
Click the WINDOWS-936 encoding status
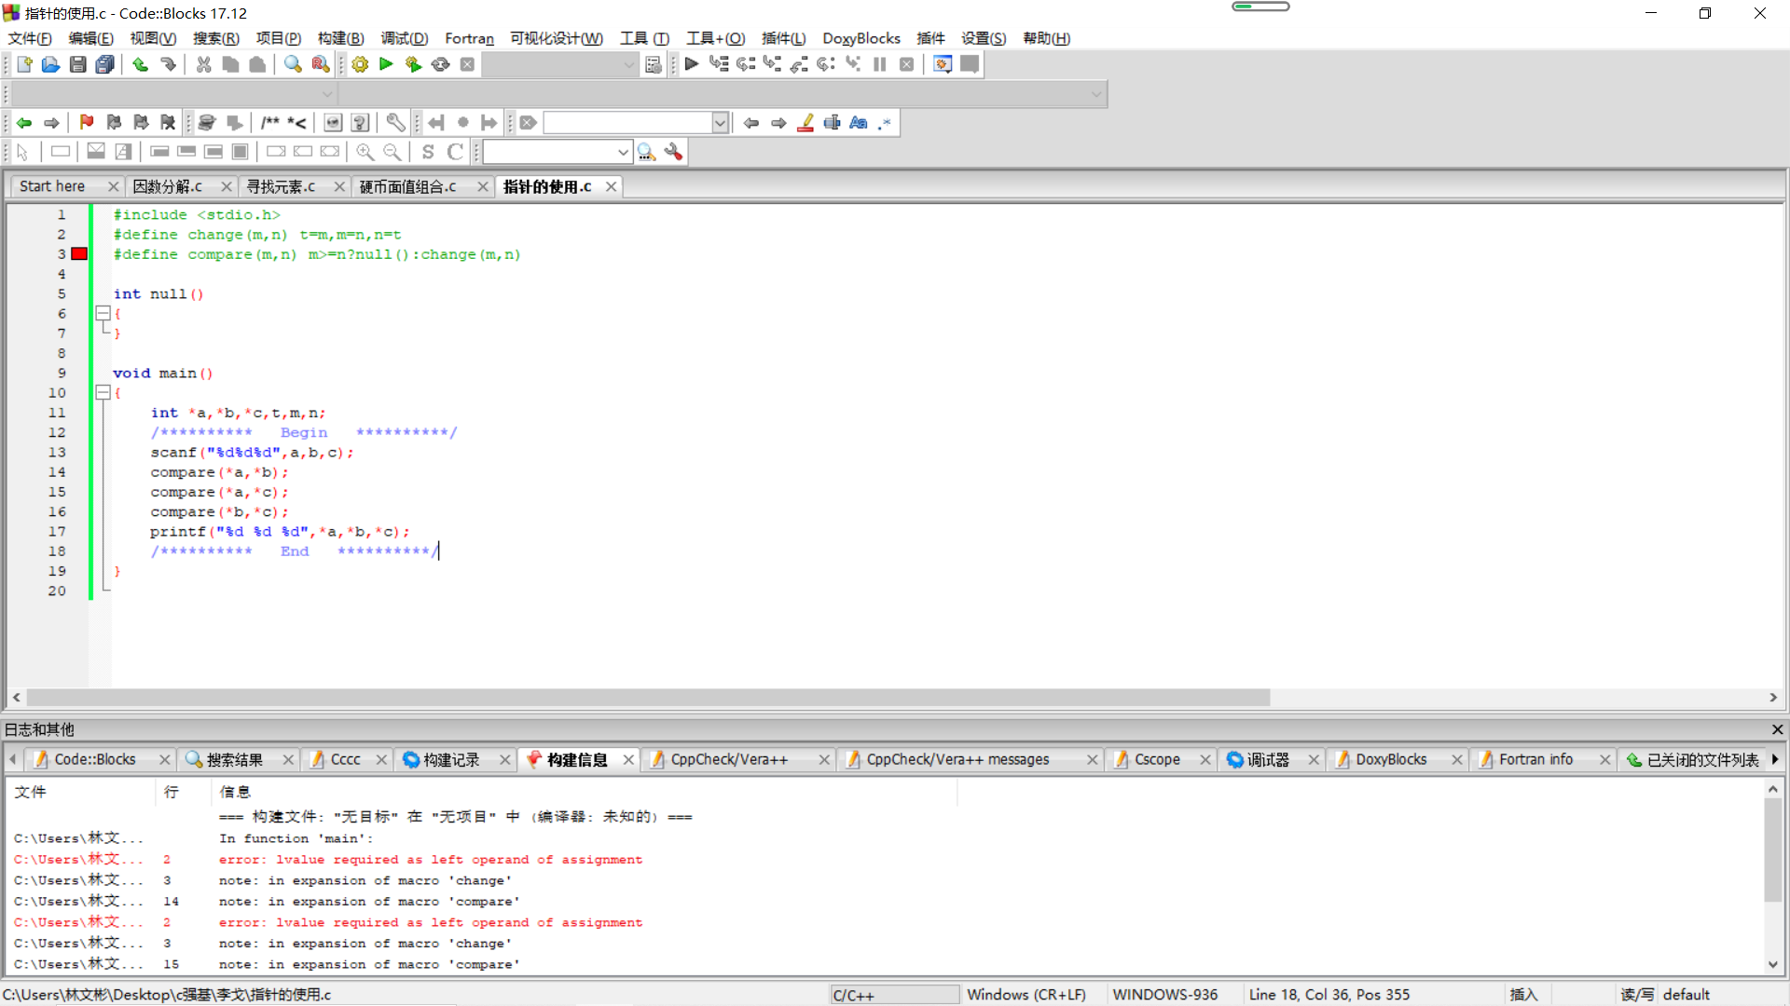point(1165,995)
